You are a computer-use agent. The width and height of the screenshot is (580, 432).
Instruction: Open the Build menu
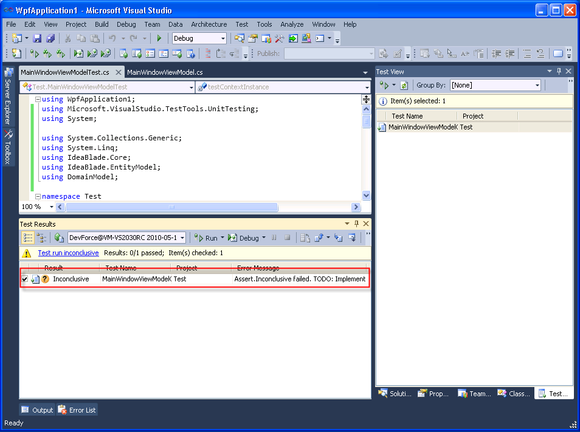(102, 24)
